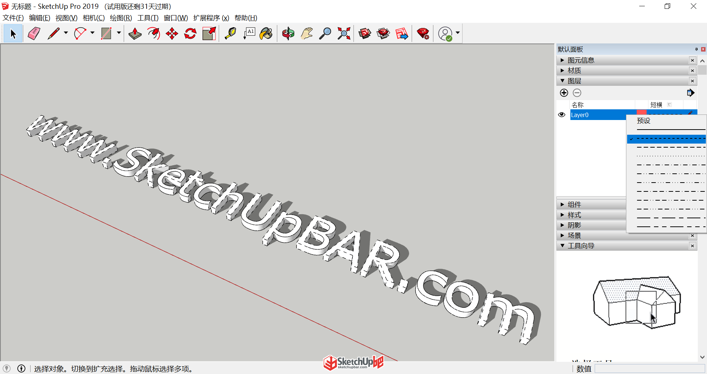Open the 帮助(H) menu
The image size is (707, 374).
click(246, 18)
